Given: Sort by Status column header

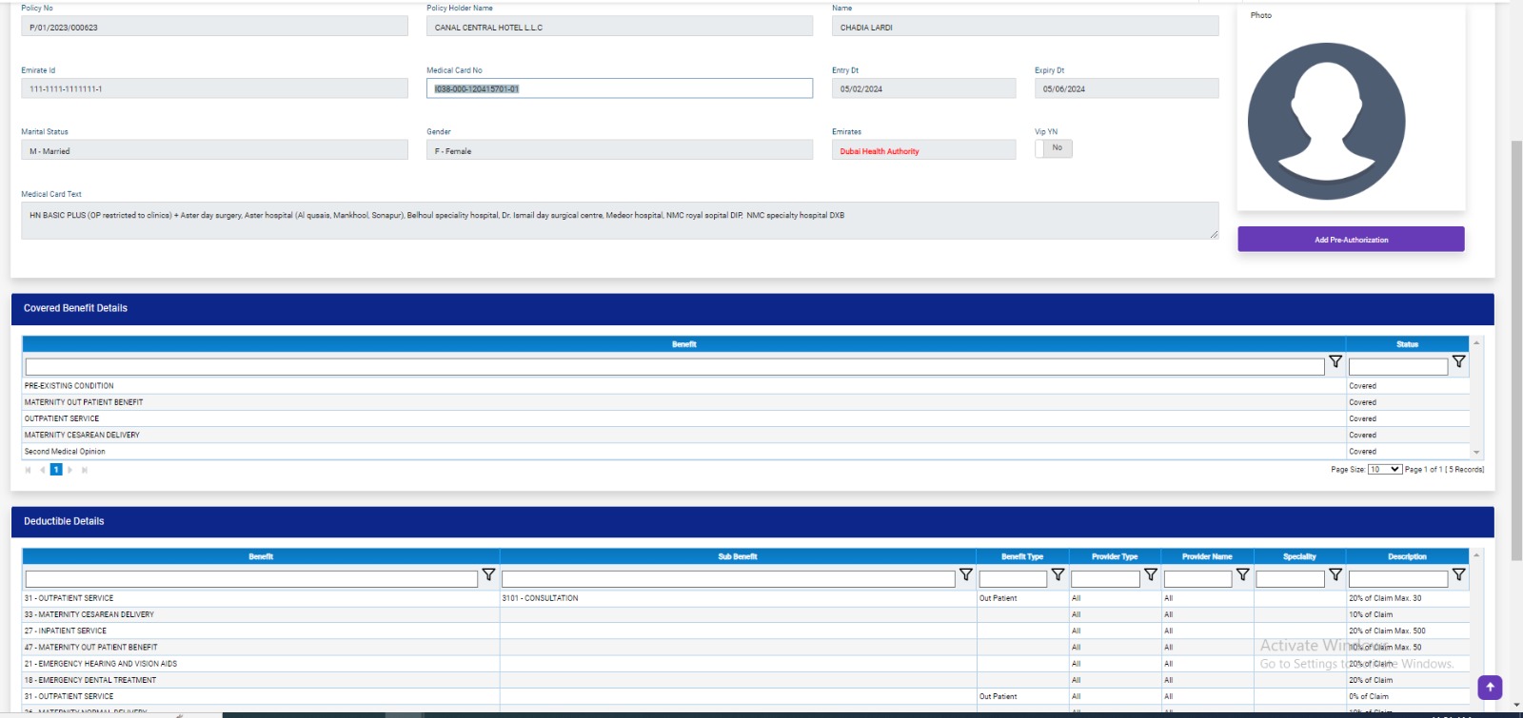Looking at the screenshot, I should click(x=1407, y=344).
